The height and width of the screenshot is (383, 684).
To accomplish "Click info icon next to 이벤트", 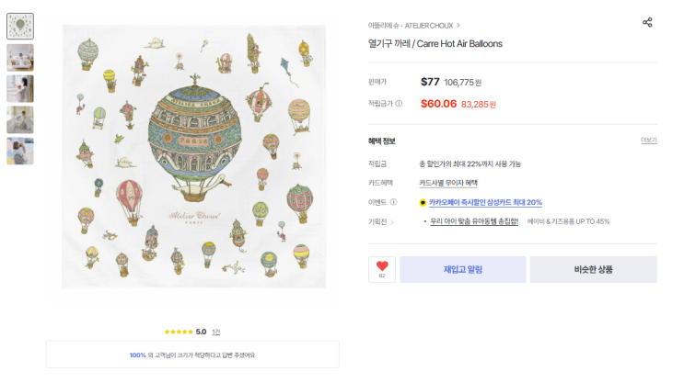I will (x=393, y=202).
